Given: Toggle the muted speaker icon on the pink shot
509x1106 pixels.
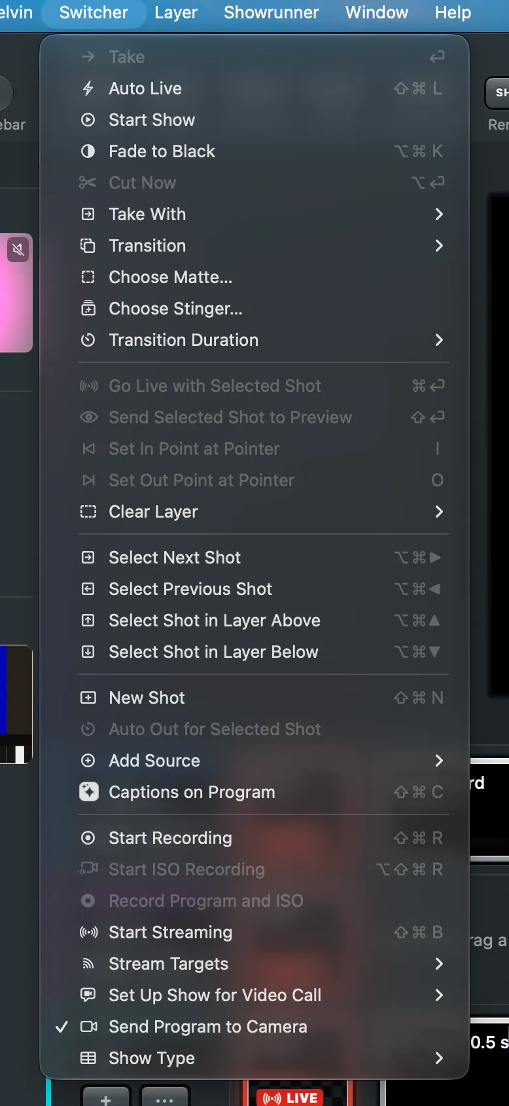Looking at the screenshot, I should [x=18, y=249].
